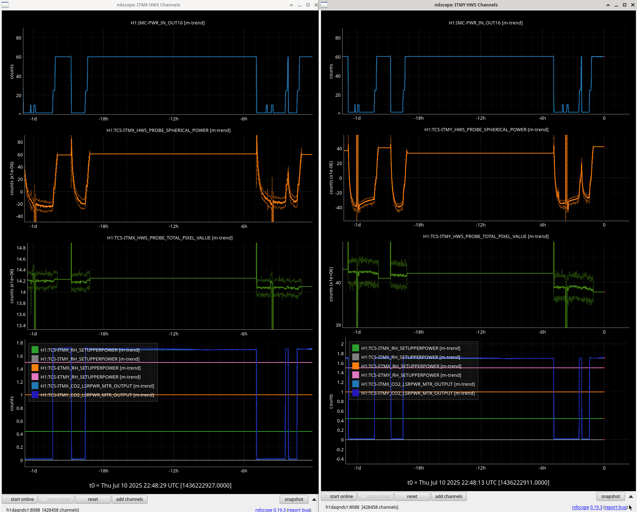The height and width of the screenshot is (512, 637).
Task: Open ndscope link in ITMY window footer
Action: point(580,507)
